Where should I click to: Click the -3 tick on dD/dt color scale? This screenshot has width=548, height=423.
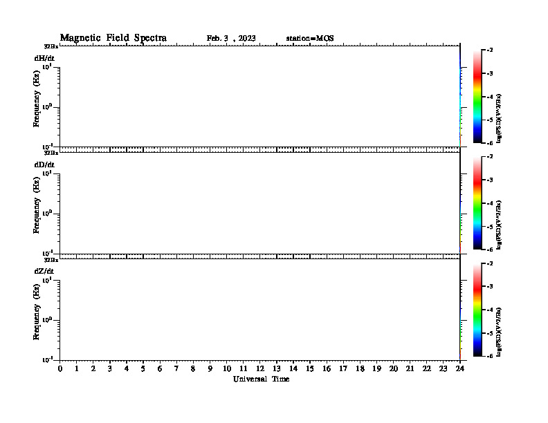point(490,180)
